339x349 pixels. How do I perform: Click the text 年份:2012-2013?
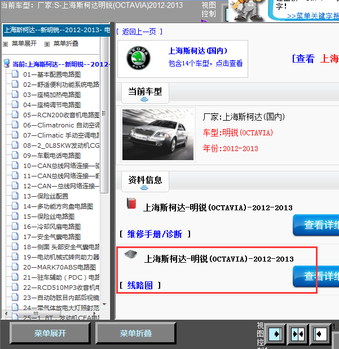tap(231, 148)
